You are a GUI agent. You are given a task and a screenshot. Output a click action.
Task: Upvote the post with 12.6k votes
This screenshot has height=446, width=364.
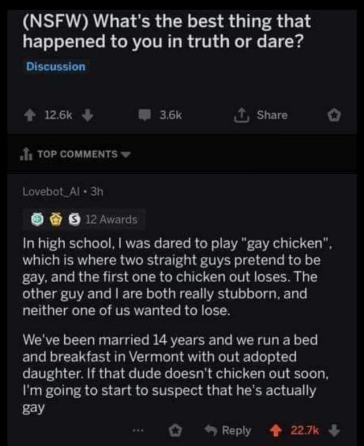click(x=34, y=115)
